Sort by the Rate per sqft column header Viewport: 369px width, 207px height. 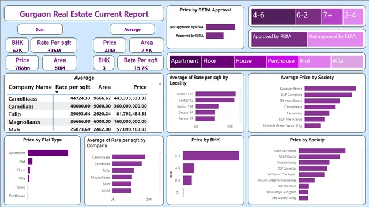pyautogui.click(x=73, y=87)
